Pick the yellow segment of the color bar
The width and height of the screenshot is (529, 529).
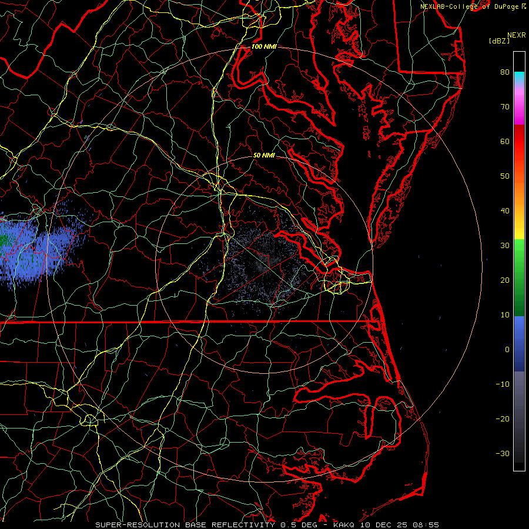[x=519, y=227]
